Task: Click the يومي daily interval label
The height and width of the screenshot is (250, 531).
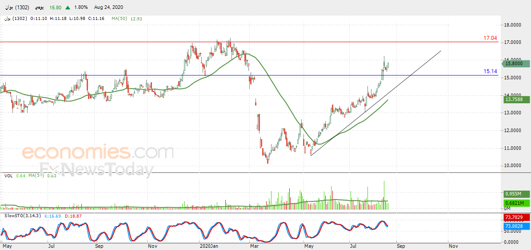Action: (39, 7)
